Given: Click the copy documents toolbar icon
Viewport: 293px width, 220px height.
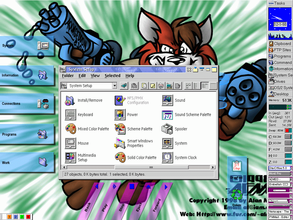Looking at the screenshot, I should pyautogui.click(x=144, y=86).
